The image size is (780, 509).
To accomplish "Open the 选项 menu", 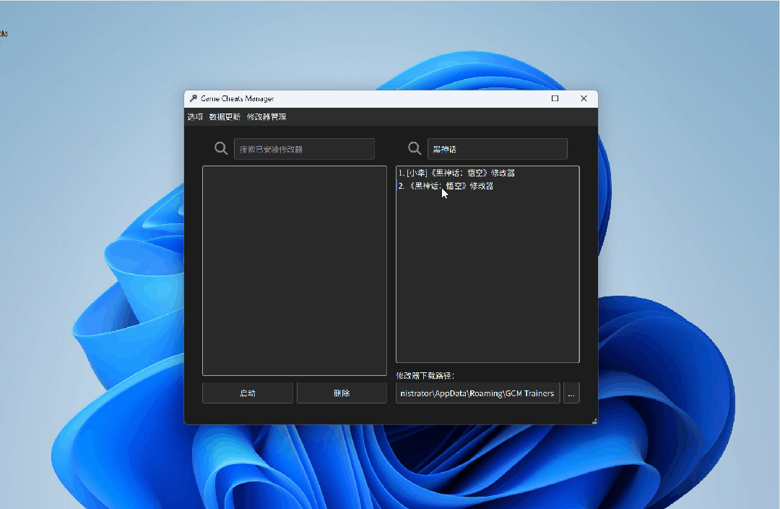I will coord(195,117).
